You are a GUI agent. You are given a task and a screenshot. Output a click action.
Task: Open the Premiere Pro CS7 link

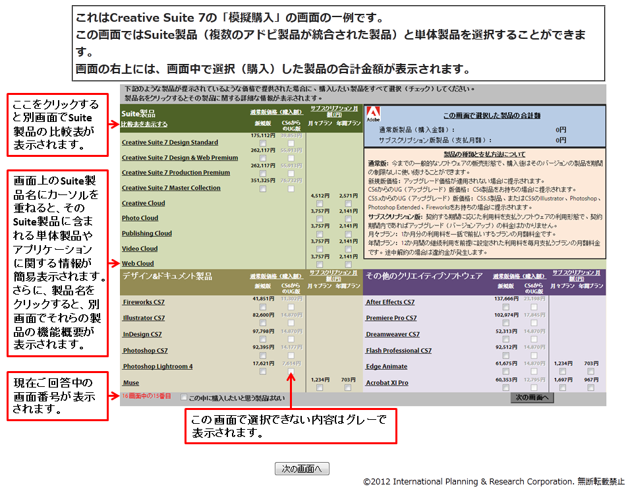[392, 318]
